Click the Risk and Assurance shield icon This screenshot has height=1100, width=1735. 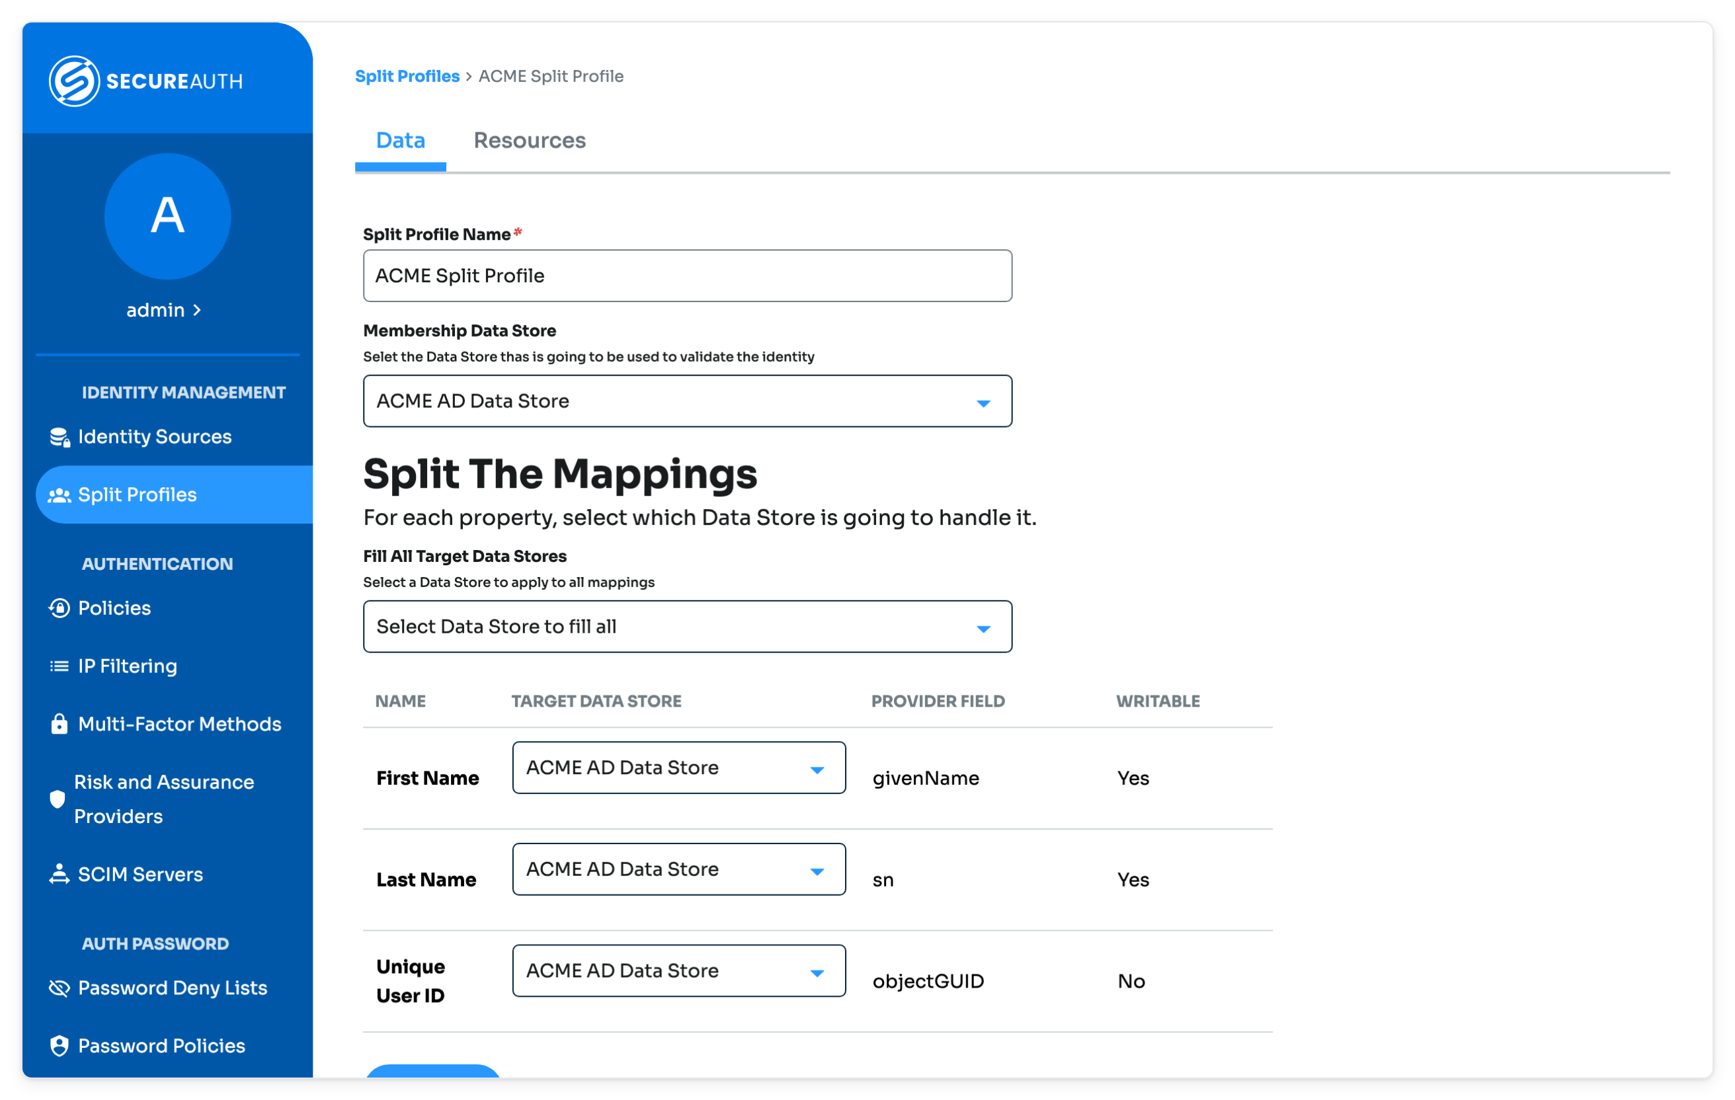click(58, 799)
